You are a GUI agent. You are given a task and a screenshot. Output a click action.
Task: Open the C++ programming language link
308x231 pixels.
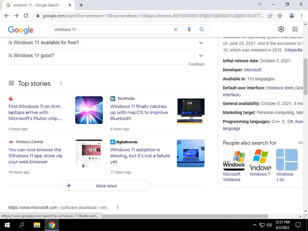pos(276,122)
